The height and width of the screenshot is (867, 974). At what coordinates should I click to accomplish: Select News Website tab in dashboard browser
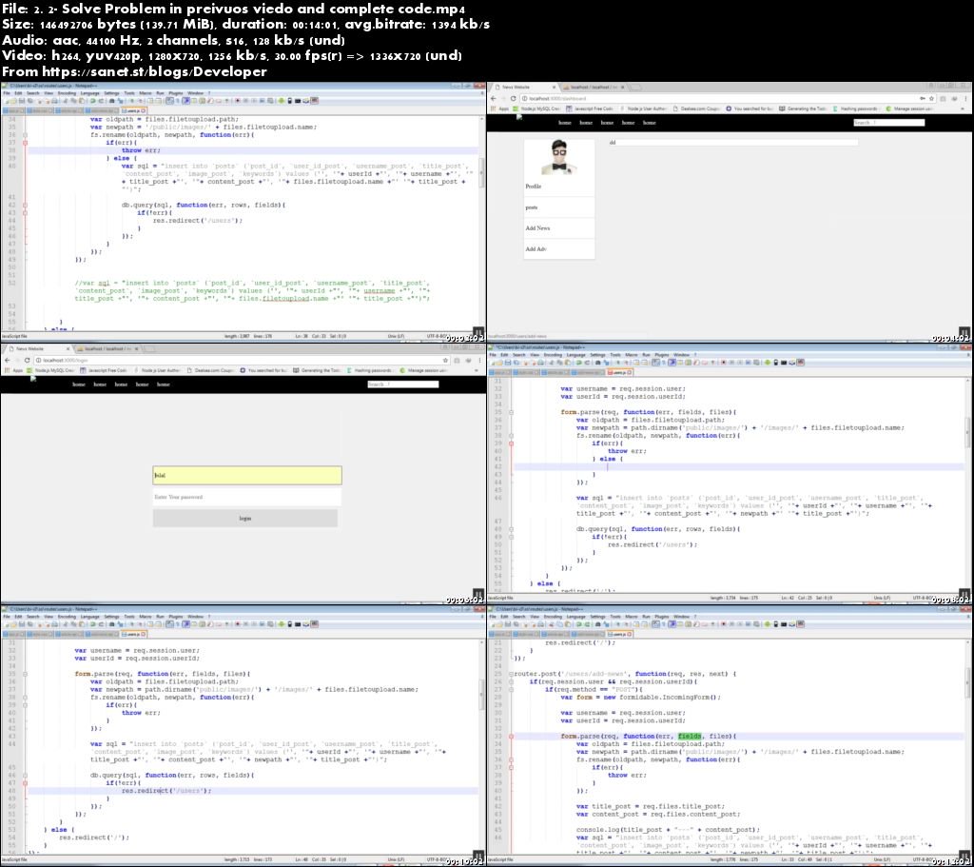pyautogui.click(x=524, y=88)
